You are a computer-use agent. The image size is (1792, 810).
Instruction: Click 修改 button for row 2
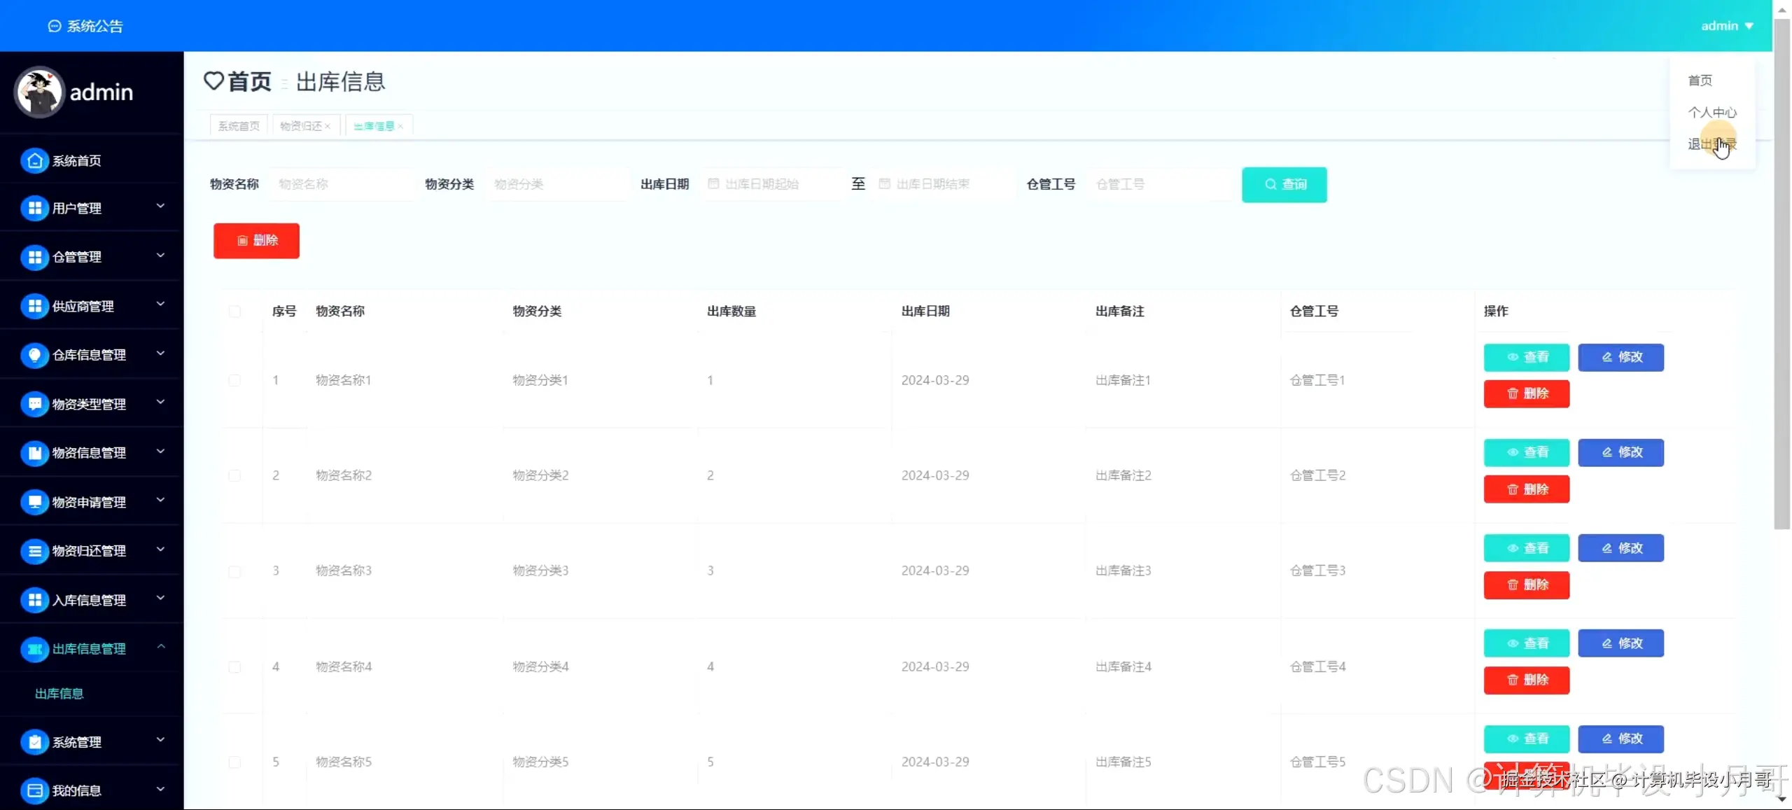coord(1620,452)
